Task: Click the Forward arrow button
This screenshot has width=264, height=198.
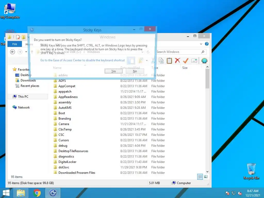Action: tap(20, 52)
